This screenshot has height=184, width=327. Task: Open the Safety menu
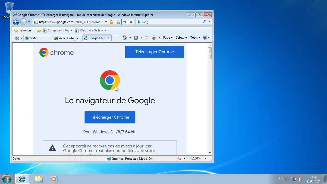click(x=181, y=38)
